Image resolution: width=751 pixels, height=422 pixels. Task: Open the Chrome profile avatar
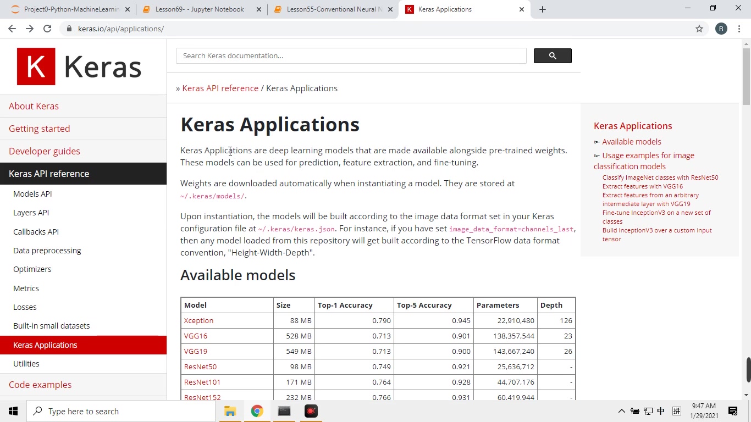721,29
